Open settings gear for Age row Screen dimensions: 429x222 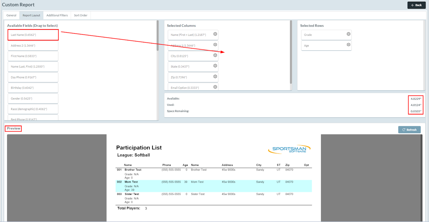pos(349,45)
